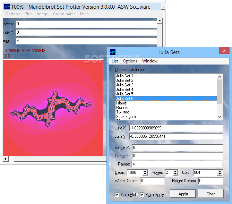Increase Color with the up stepper arrow
The height and width of the screenshot is (204, 232).
click(220, 171)
